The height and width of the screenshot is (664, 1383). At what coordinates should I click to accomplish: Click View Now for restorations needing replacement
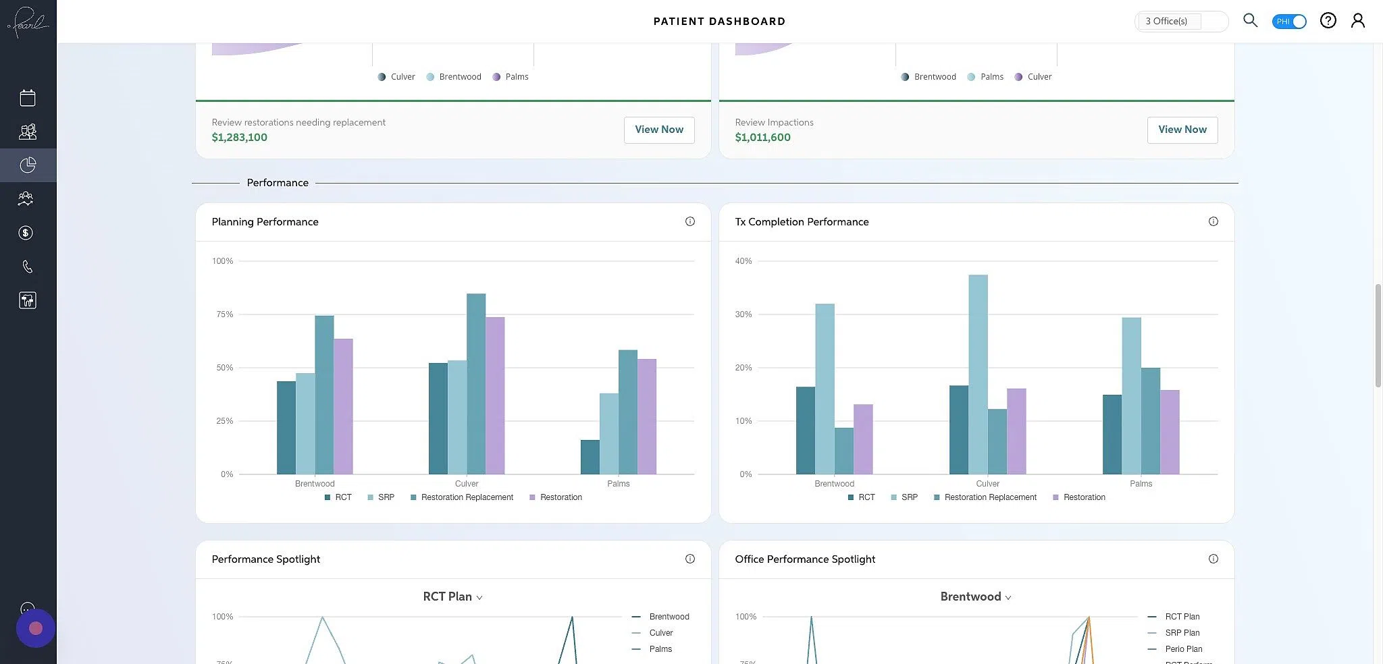click(x=658, y=130)
